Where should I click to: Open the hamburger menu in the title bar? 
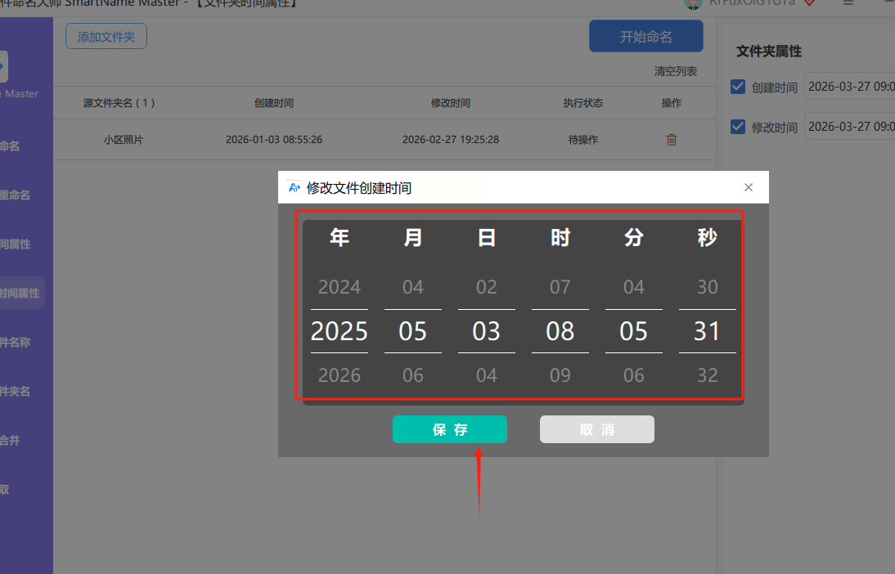coord(848,2)
